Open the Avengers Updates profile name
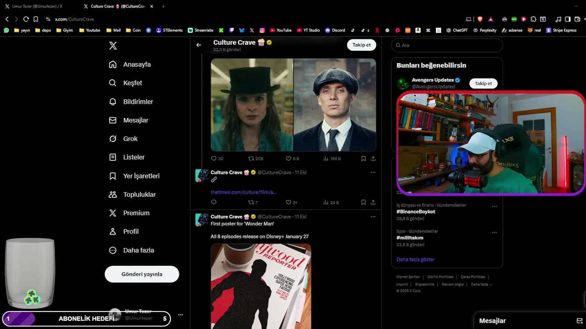This screenshot has height=329, width=586. [433, 80]
